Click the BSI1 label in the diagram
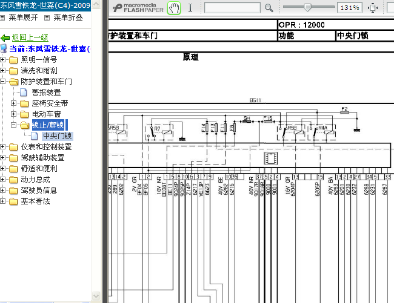 point(255,100)
